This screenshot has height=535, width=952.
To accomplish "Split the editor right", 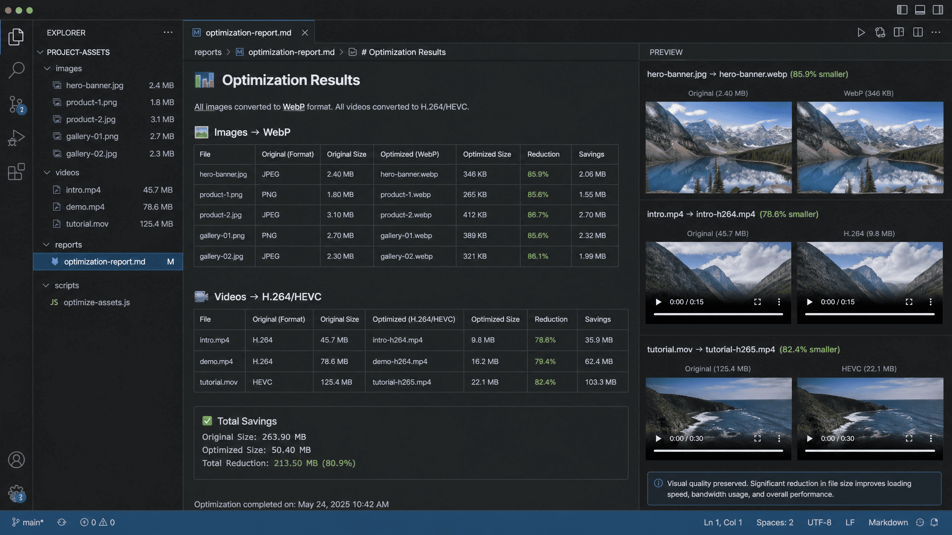I will 918,32.
